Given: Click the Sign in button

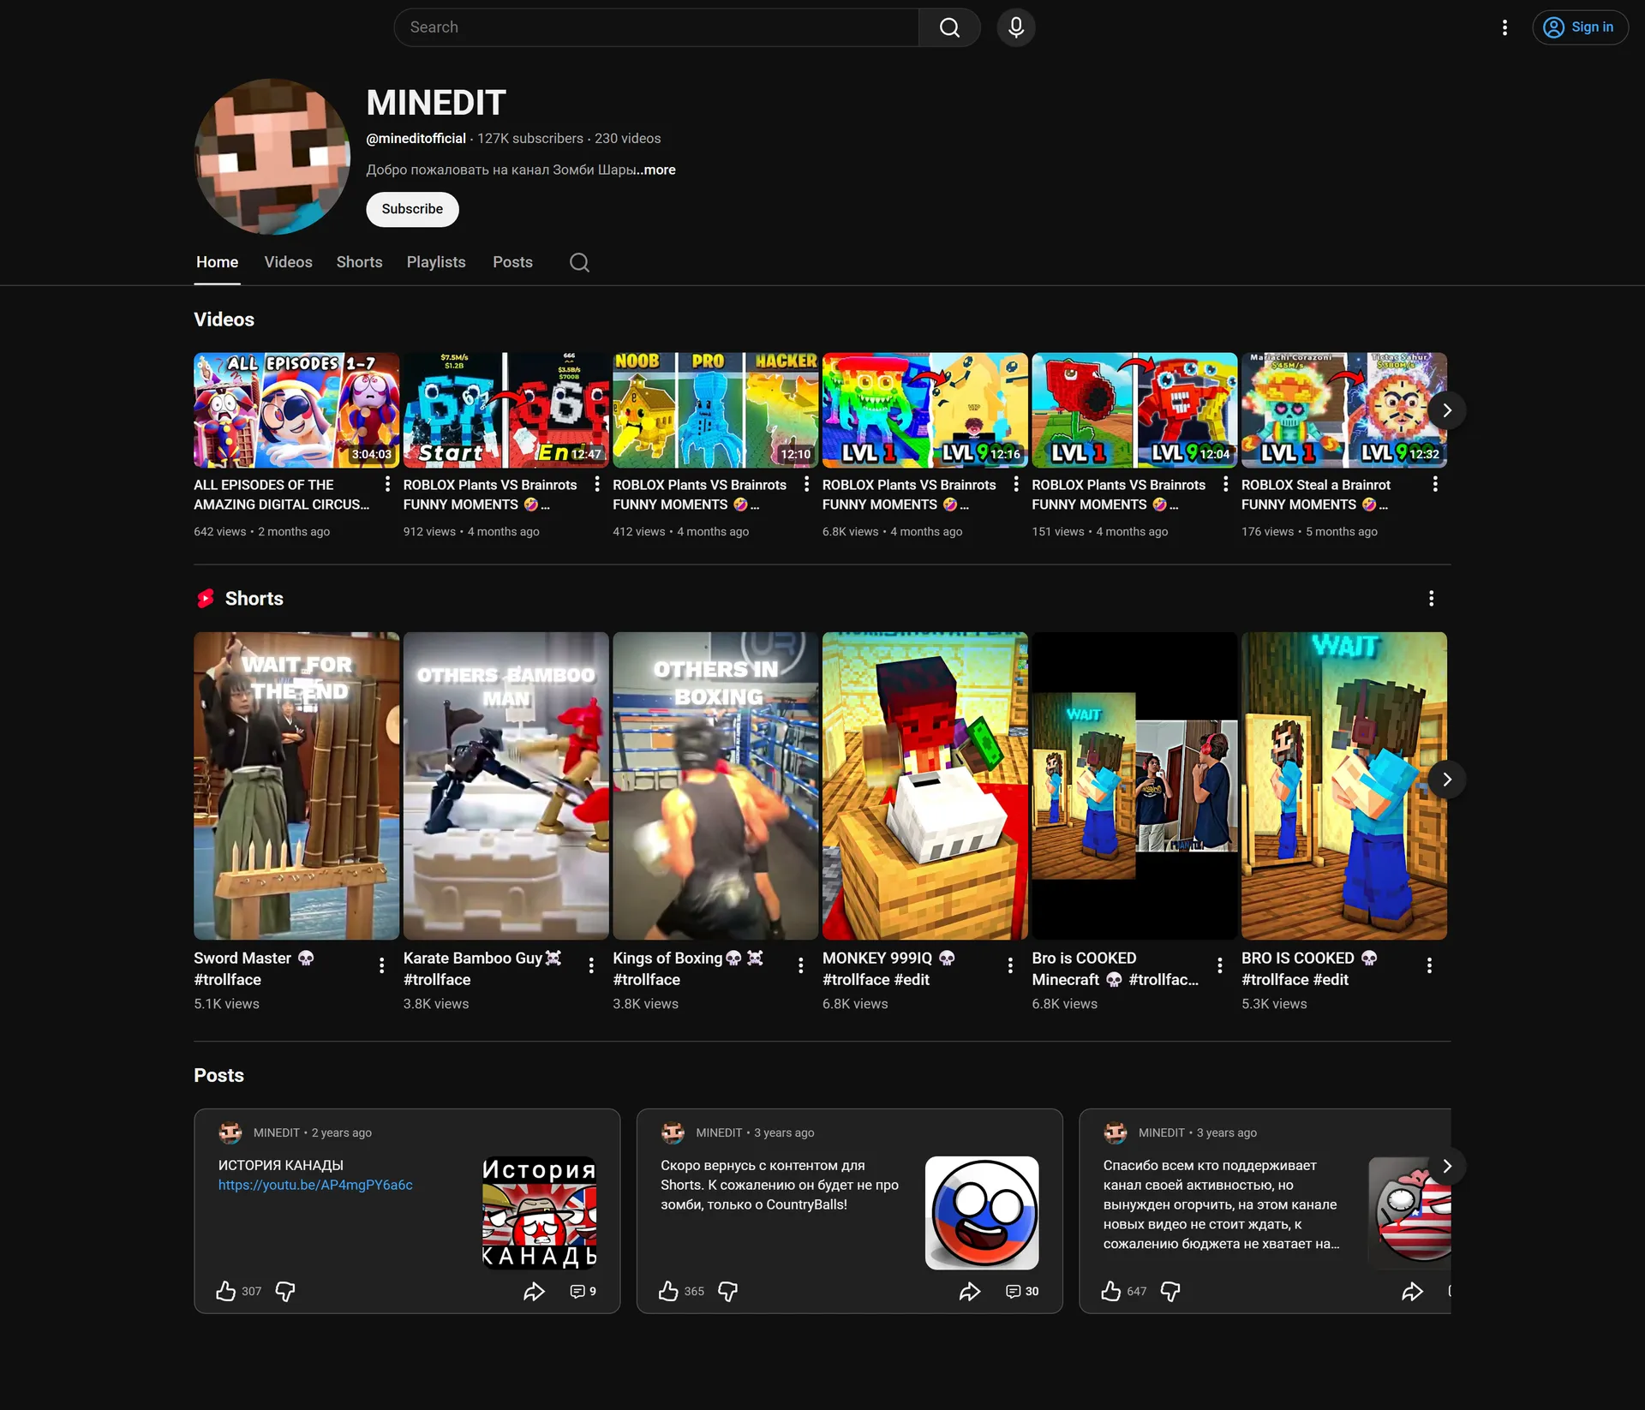Looking at the screenshot, I should click(1580, 27).
